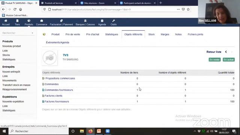Click the Windows taskbar Rechercher search box
Viewport: 240px width, 135px height.
[x=39, y=131]
